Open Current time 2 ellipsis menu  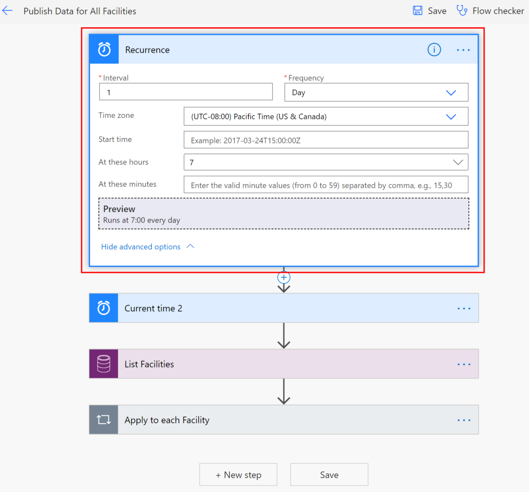[x=464, y=309]
